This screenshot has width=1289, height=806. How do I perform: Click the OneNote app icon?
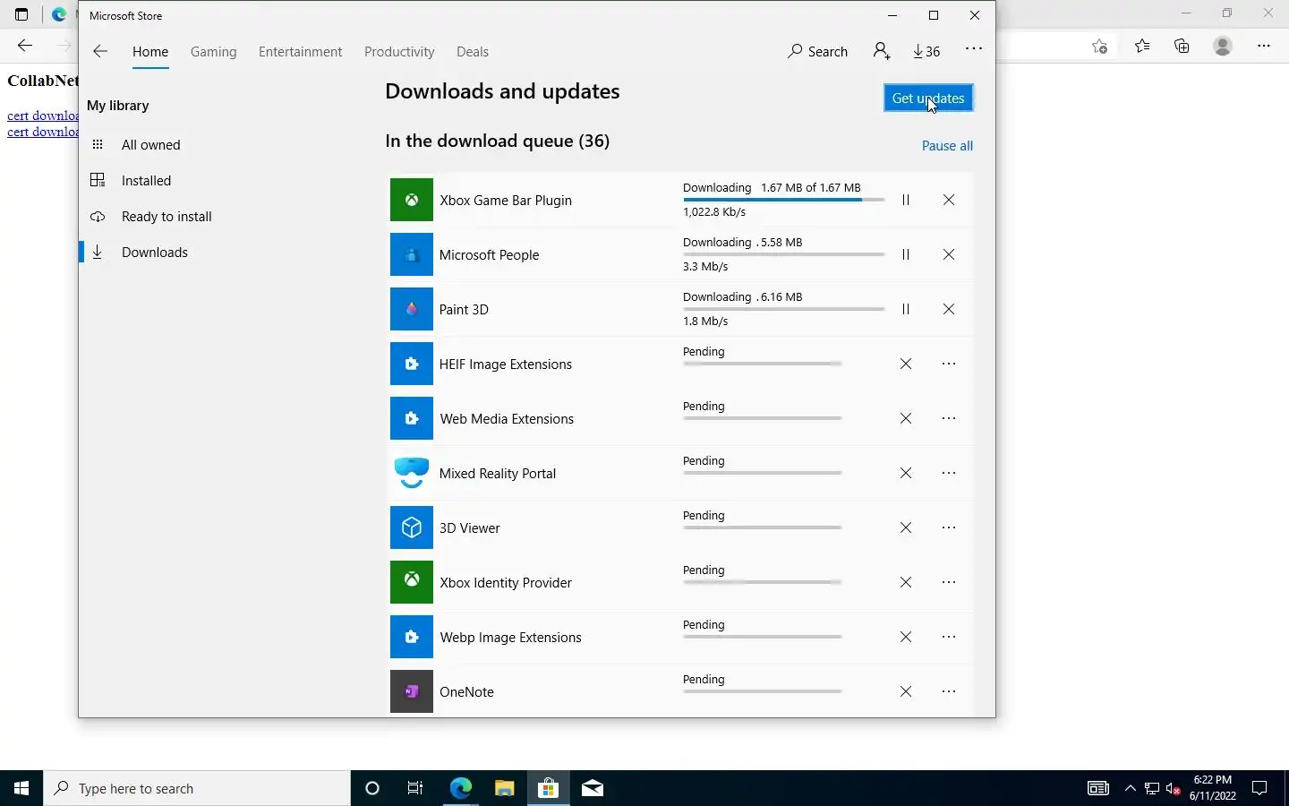[x=412, y=692]
